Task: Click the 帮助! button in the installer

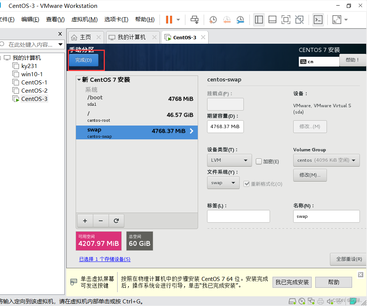Action: coord(352,60)
